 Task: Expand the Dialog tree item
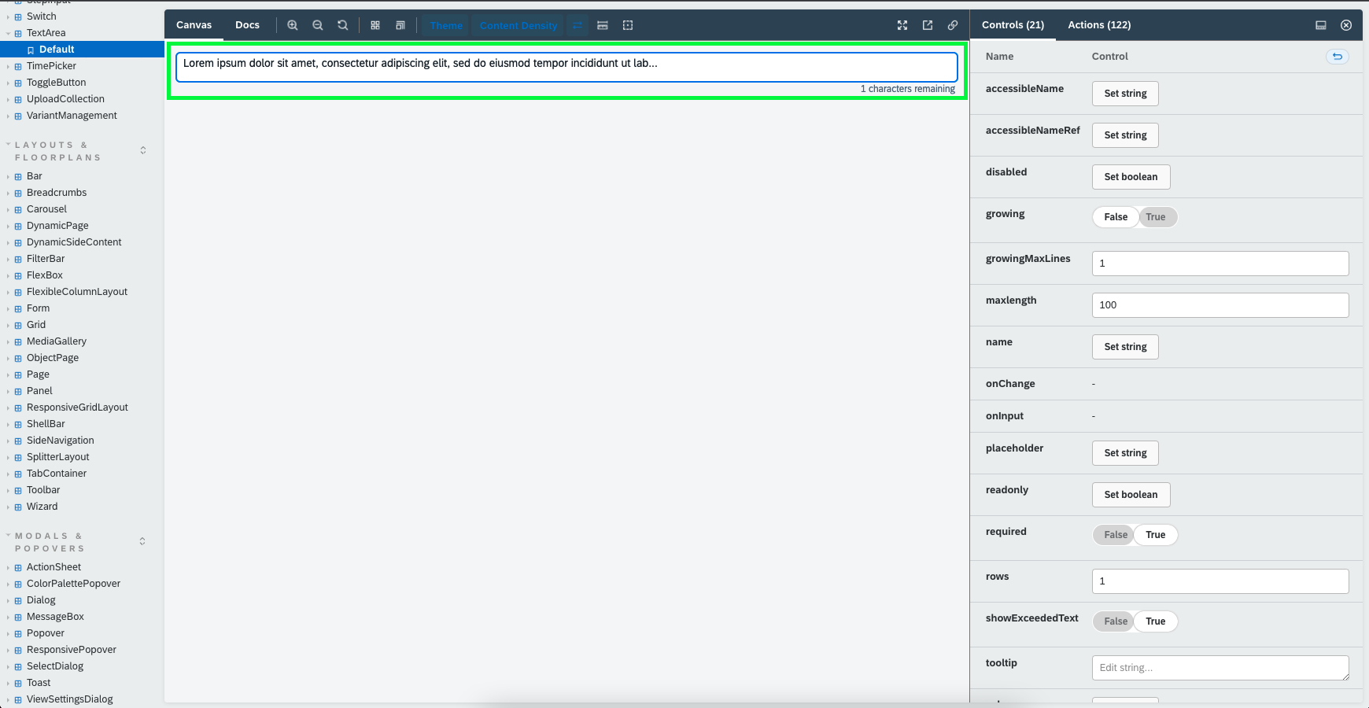pos(8,599)
